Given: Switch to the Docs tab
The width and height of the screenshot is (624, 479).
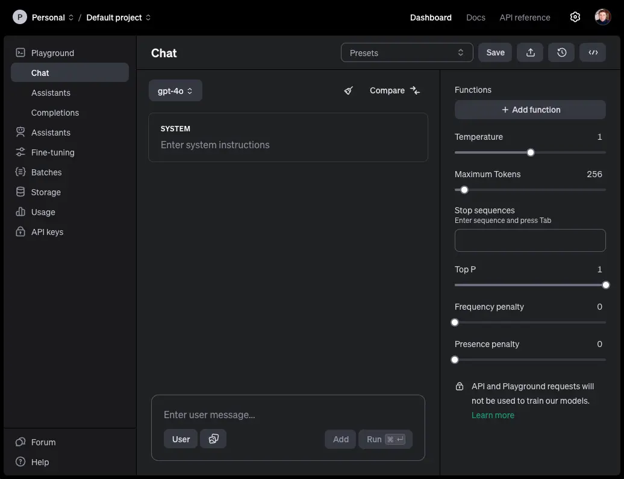Looking at the screenshot, I should point(475,17).
